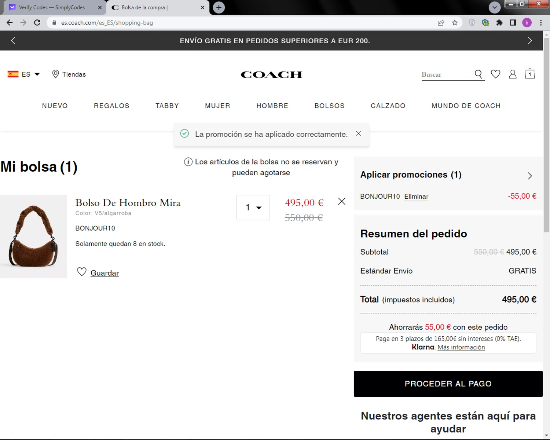Screen dimensions: 550x440
Task: Reload the Coach shopping bag page
Action: click(x=37, y=23)
